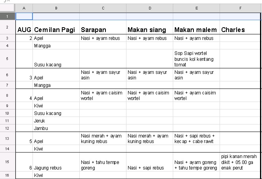Image resolution: width=262 pixels, height=179 pixels.
Task: Click 'Nasi + ayam caisim wortel' in Sarapan column
Action: point(103,95)
